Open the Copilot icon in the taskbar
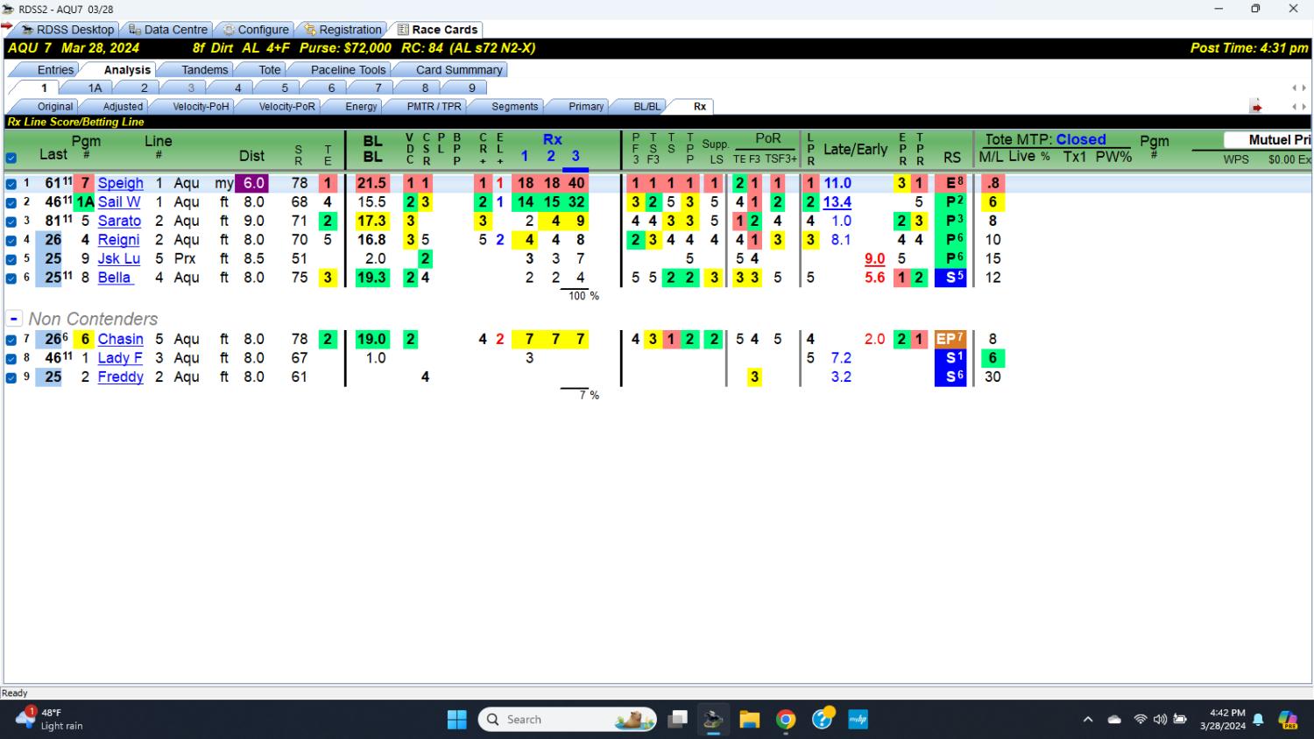The image size is (1314, 739). (1288, 720)
